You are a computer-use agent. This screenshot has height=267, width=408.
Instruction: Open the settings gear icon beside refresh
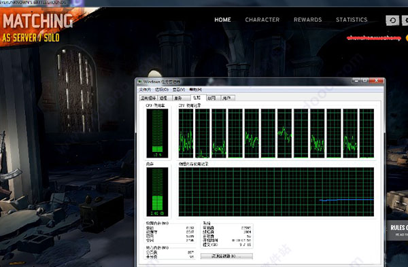pos(405,20)
